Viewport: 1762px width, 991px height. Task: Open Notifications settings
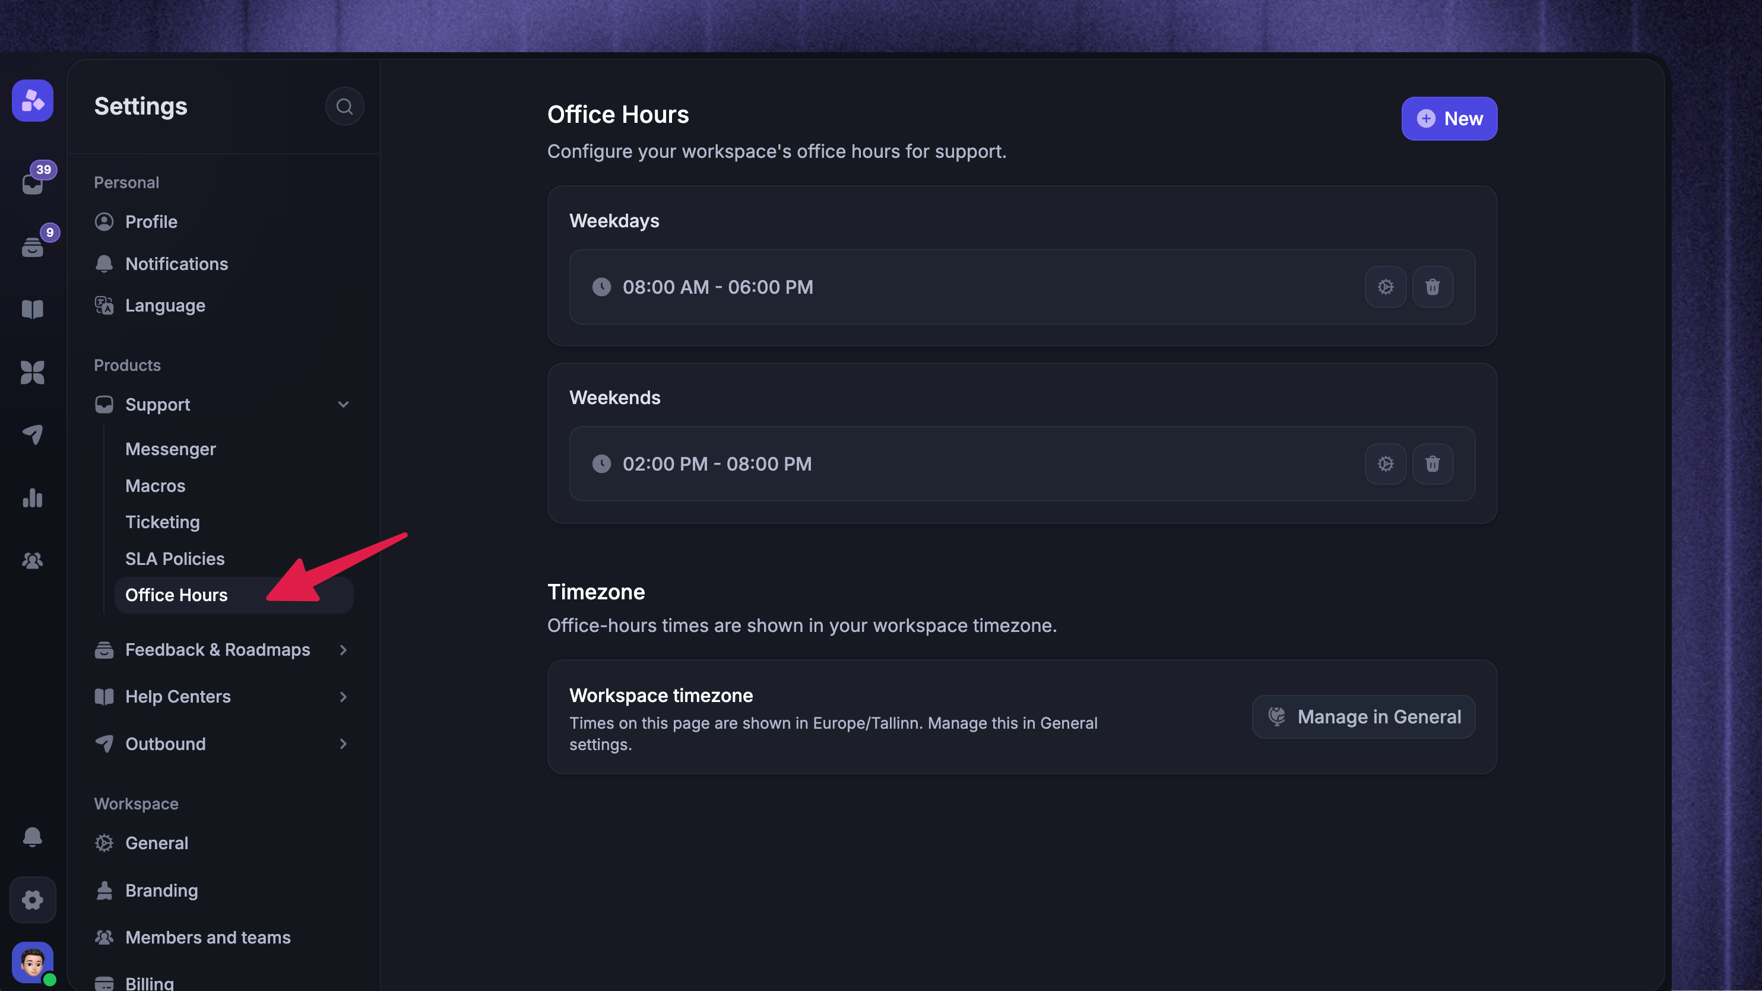coord(223,263)
